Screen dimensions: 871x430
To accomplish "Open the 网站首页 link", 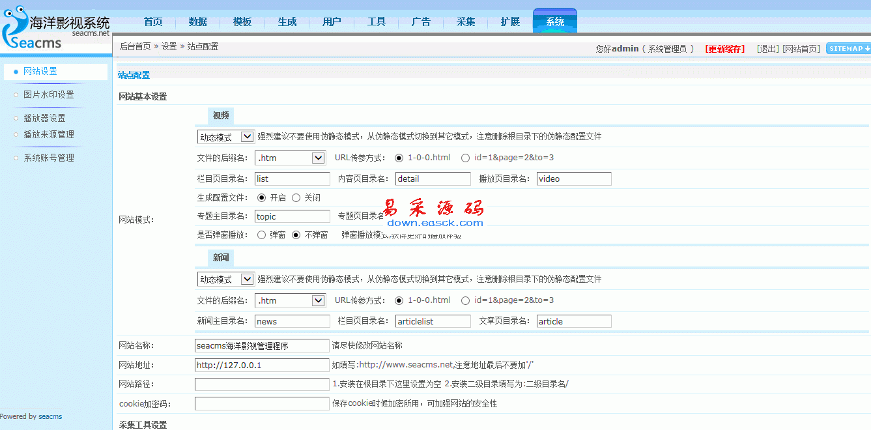I will [x=801, y=49].
